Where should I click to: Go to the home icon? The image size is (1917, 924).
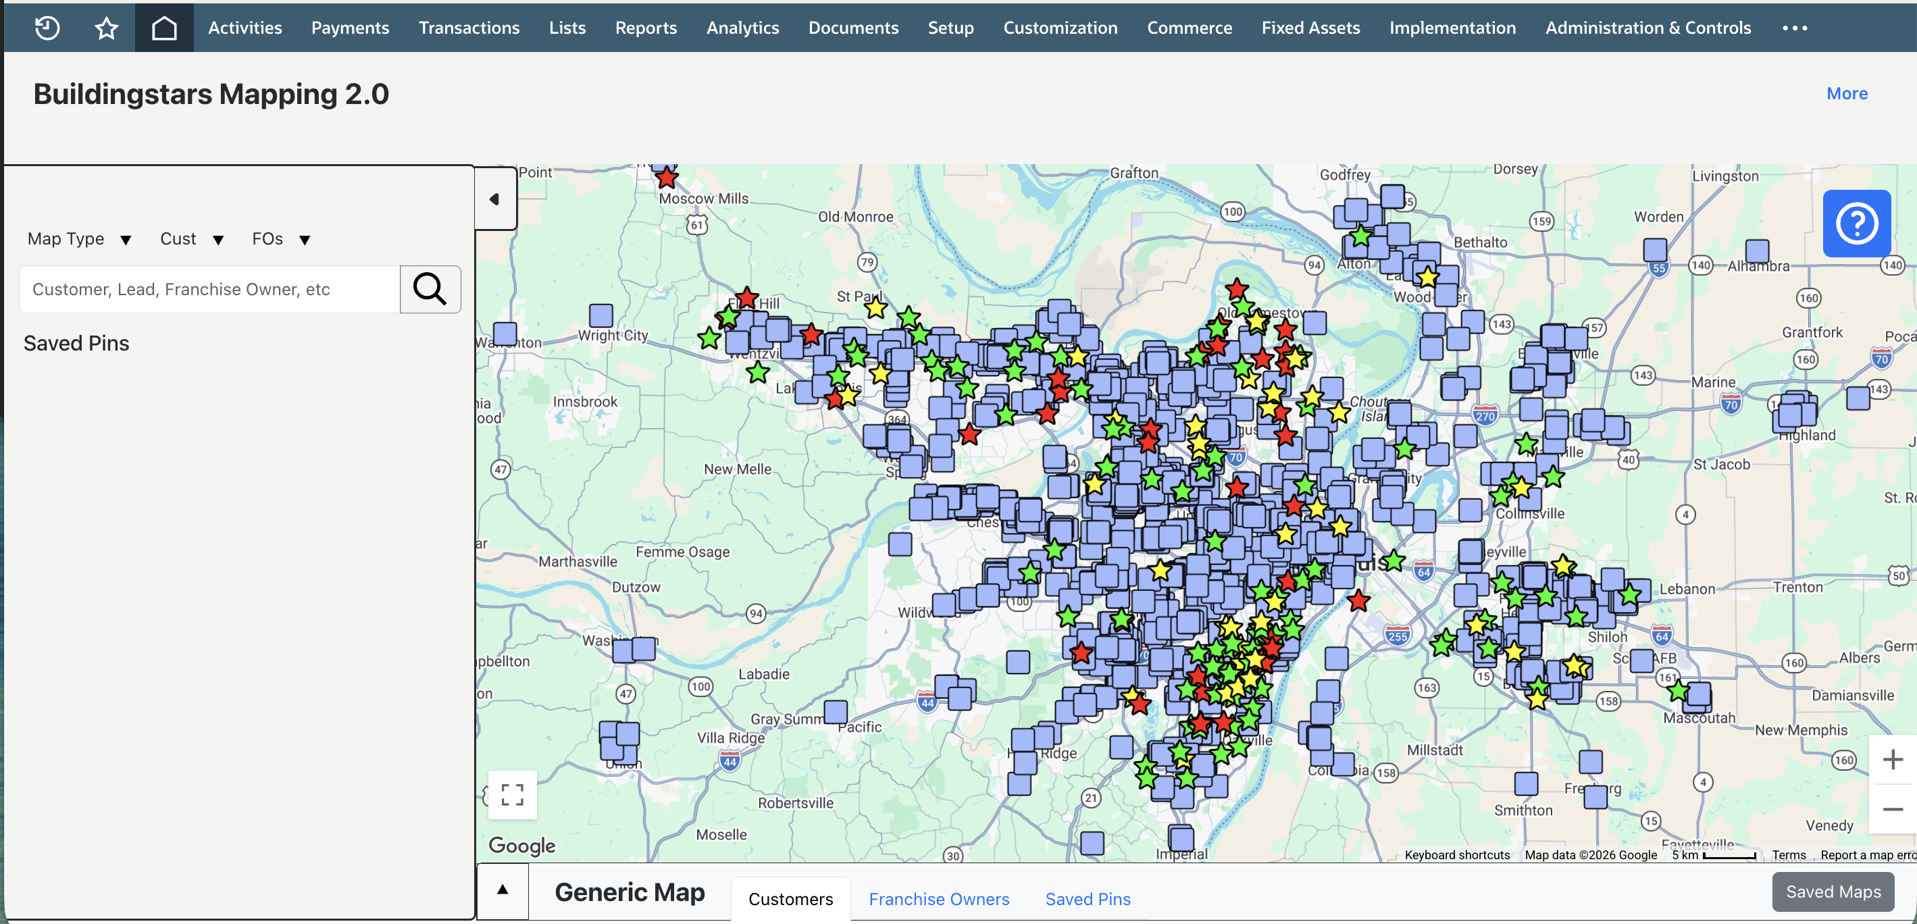tap(163, 28)
